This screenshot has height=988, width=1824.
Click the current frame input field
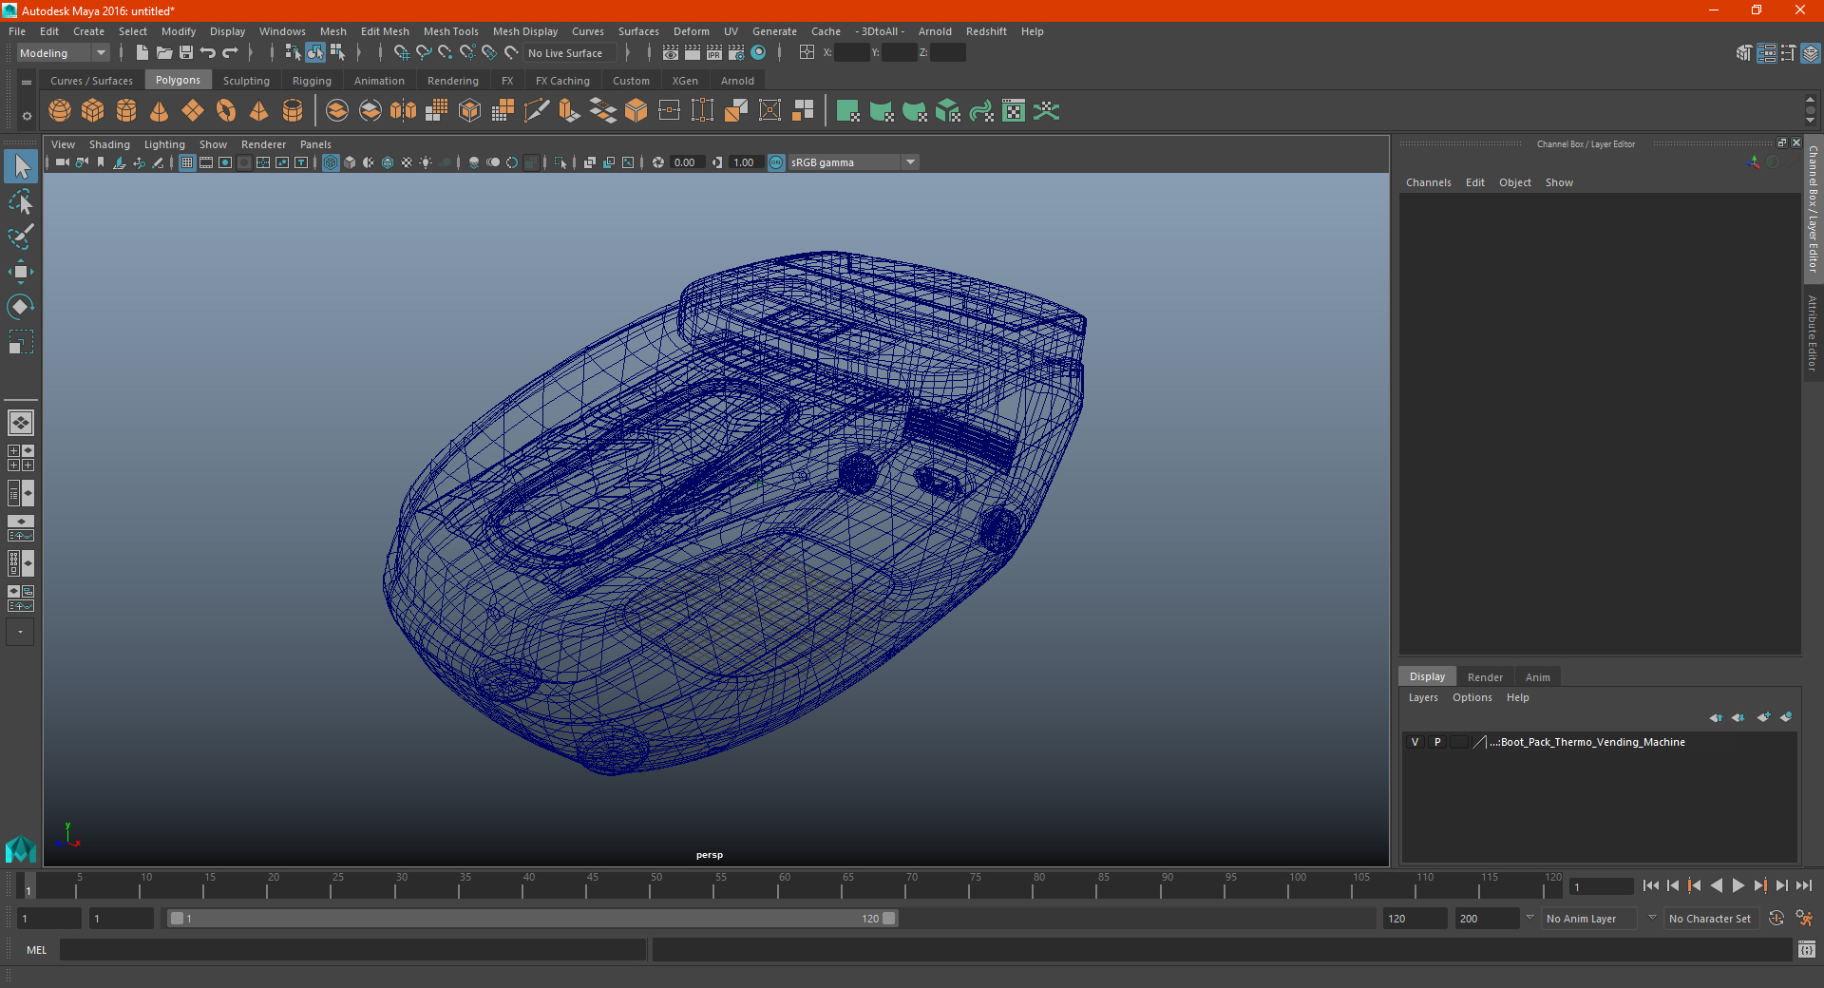(x=1601, y=886)
